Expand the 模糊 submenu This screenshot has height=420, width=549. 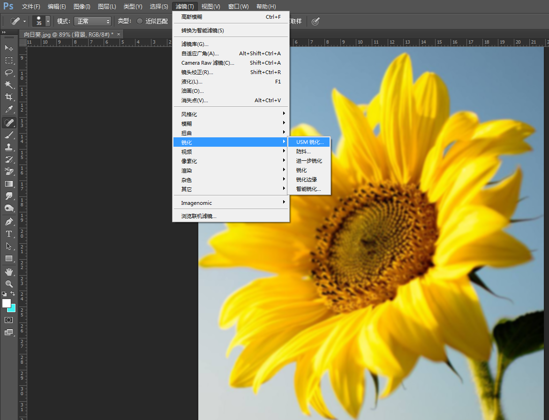coord(231,124)
